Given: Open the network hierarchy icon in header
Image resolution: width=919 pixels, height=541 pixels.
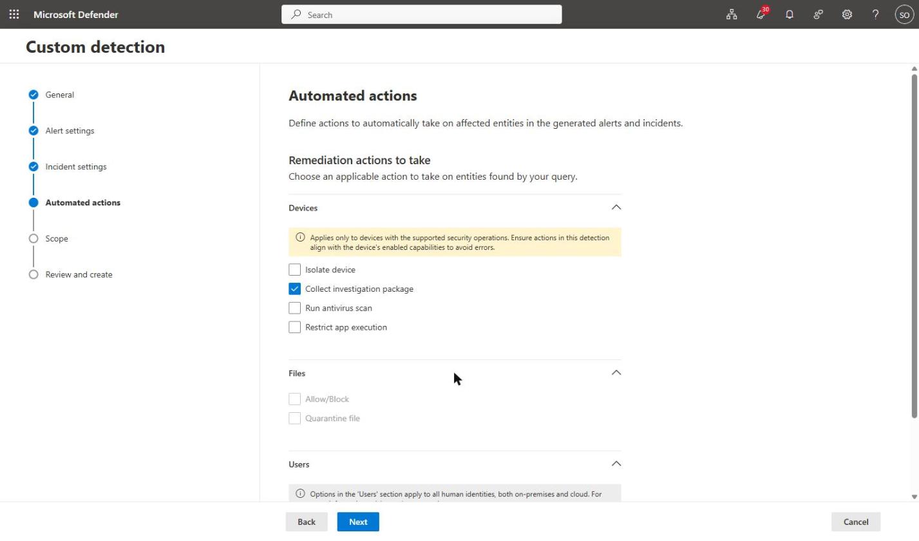Looking at the screenshot, I should [731, 14].
